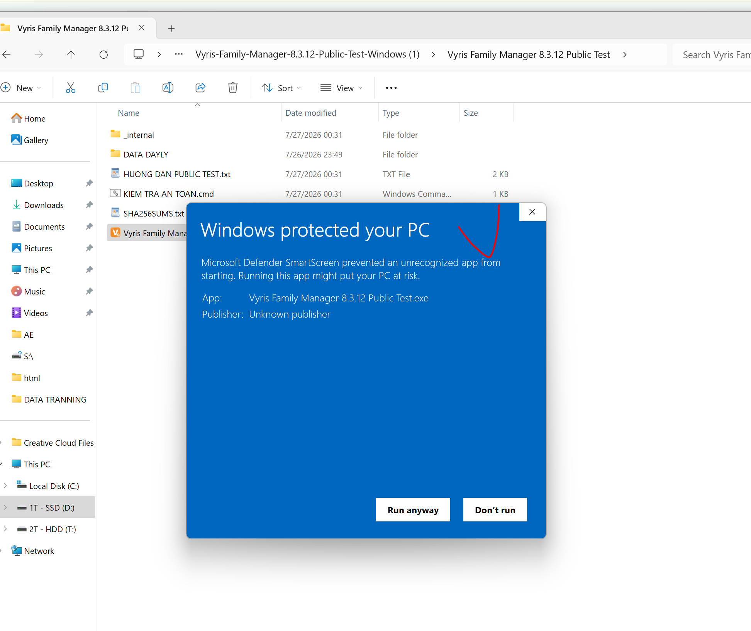Select the Vyris Family Manager exe file
The height and width of the screenshot is (631, 751).
coord(154,233)
